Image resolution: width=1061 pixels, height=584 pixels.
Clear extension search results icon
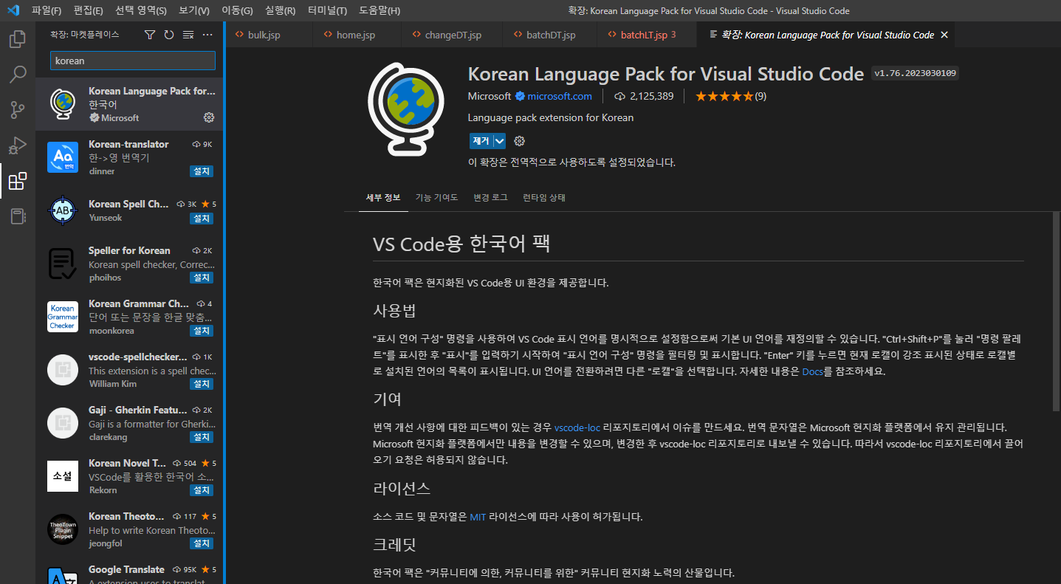click(x=188, y=35)
